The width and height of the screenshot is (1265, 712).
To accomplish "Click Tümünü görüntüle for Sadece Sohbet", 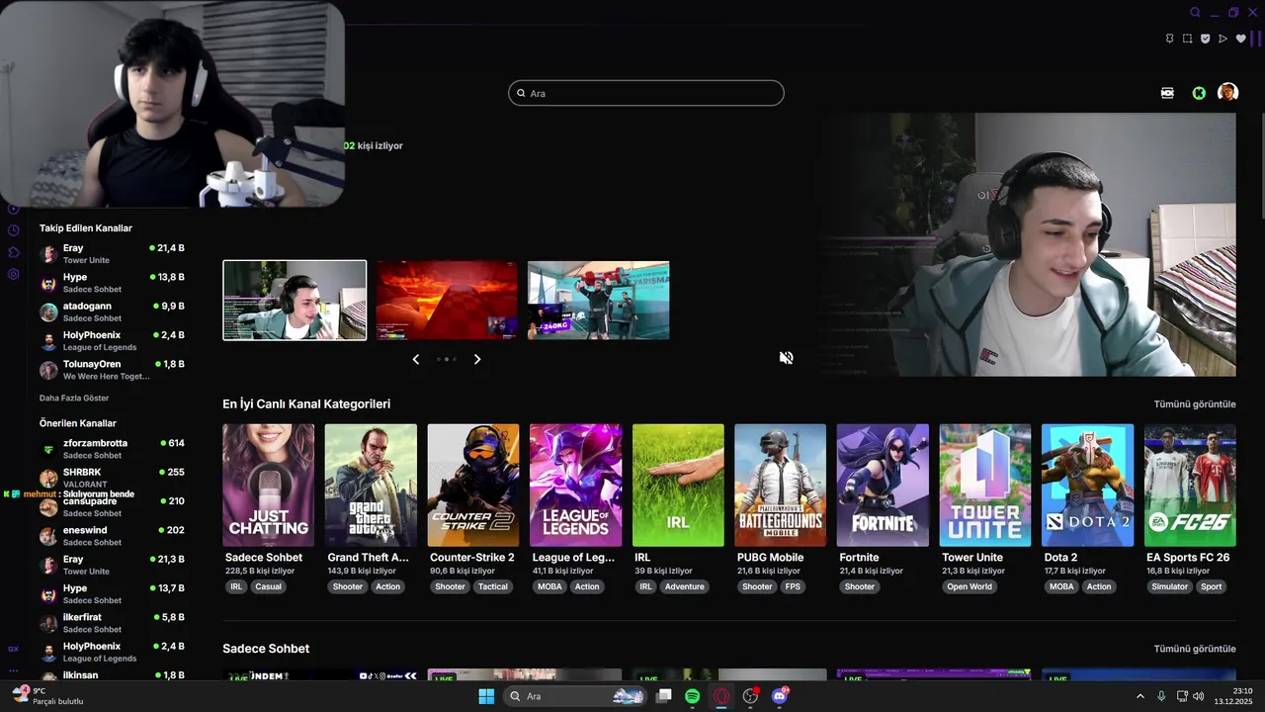I will 1195,649.
